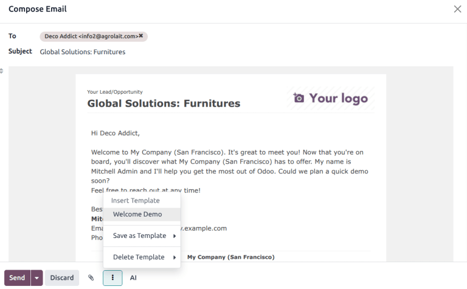Click the paperclip attachment icon
The height and width of the screenshot is (289, 467).
[x=91, y=278]
